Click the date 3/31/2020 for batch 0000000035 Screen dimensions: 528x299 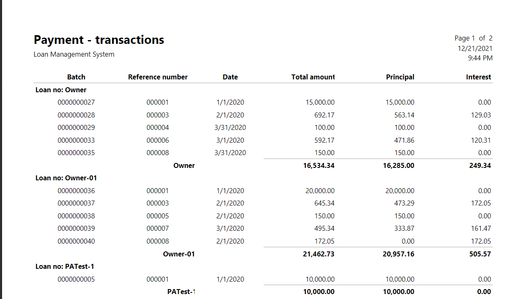230,153
